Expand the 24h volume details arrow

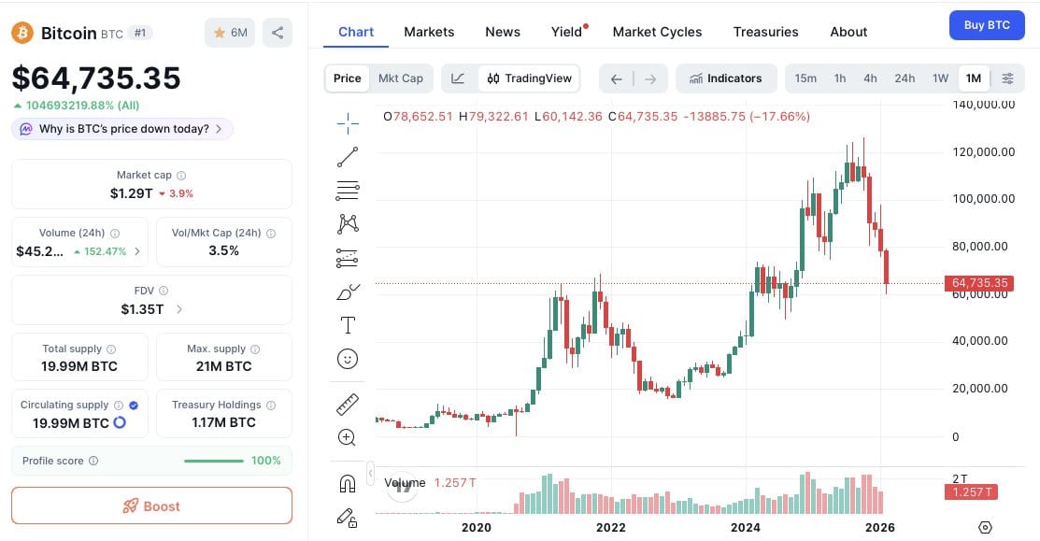[137, 251]
